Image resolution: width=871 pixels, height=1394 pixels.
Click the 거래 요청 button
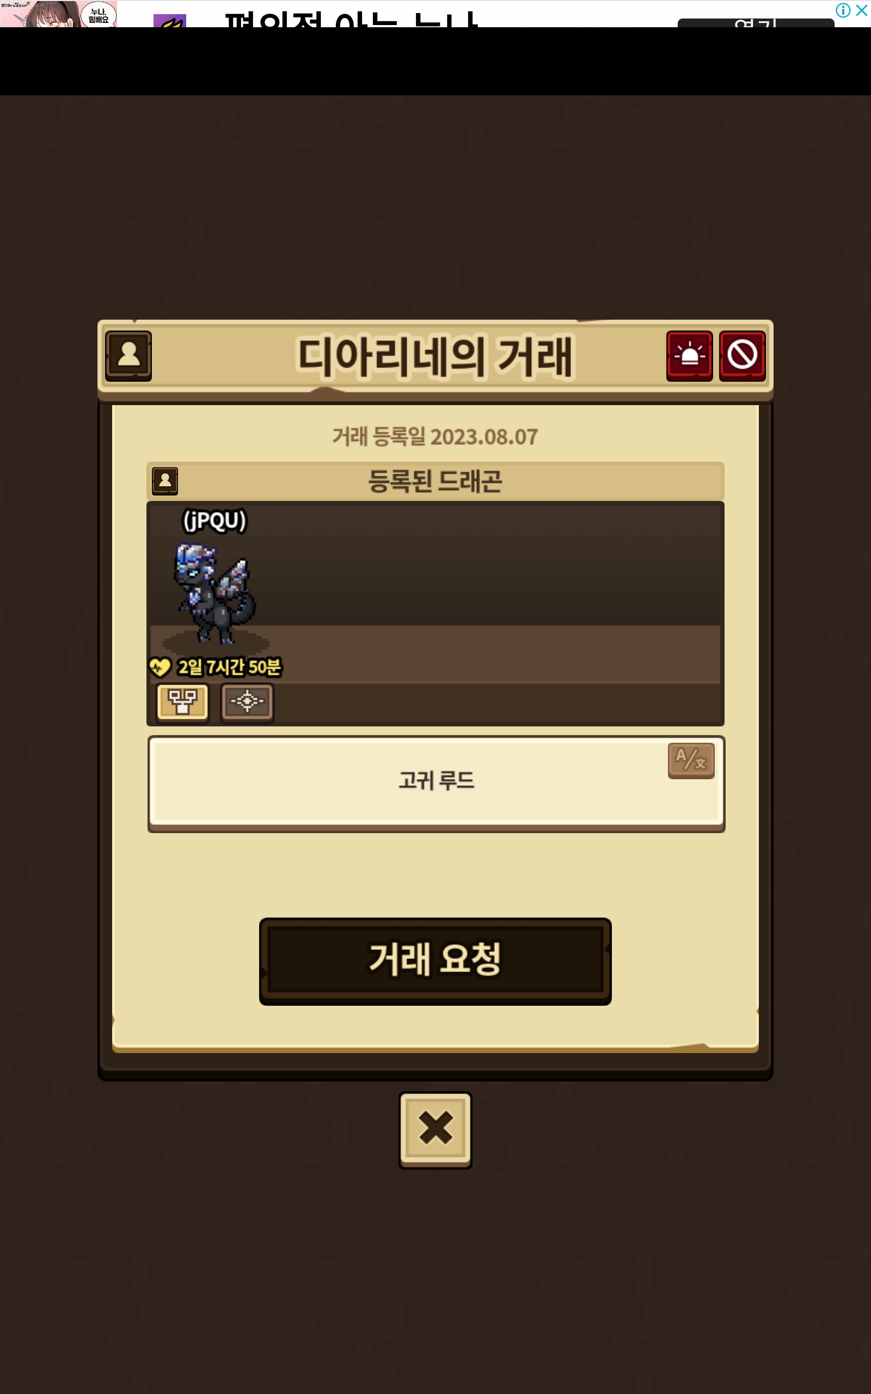(436, 961)
